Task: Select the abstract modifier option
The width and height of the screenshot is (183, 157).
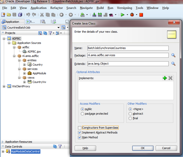Action: [130, 114]
